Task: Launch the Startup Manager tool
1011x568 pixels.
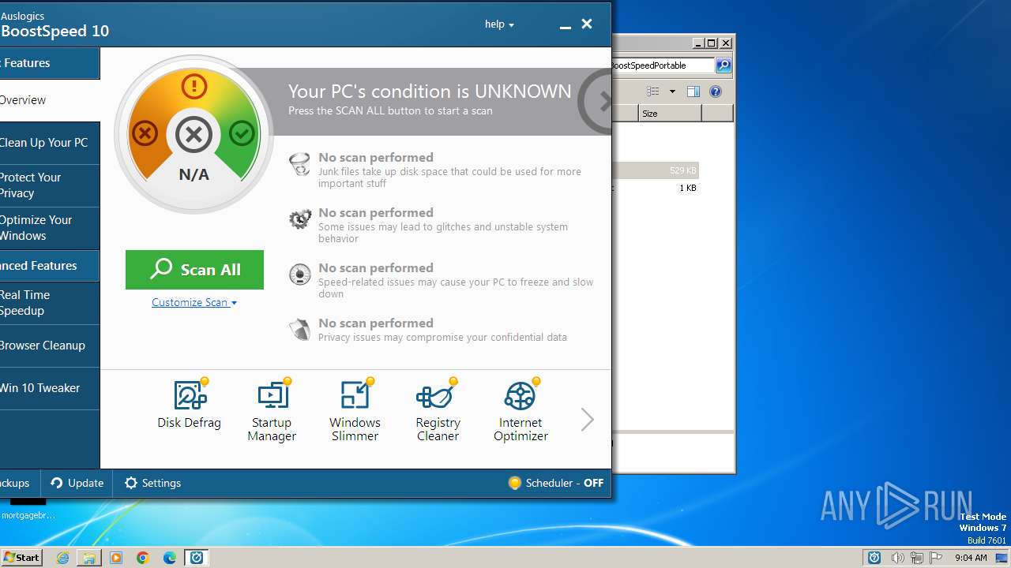Action: pos(272,409)
